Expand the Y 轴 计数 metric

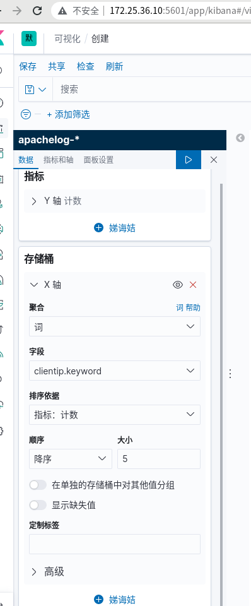115,201
